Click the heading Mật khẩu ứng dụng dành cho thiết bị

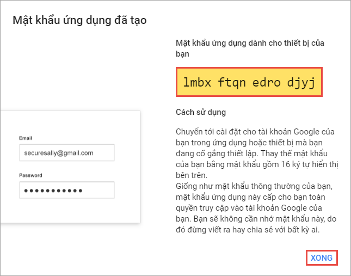point(250,48)
